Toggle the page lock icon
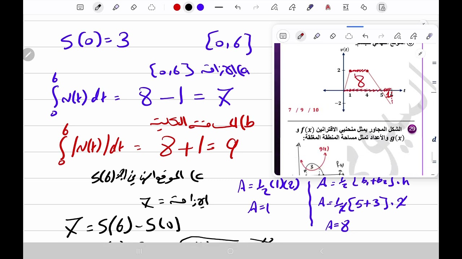Image resolution: width=462 pixels, height=259 pixels. pos(382,7)
